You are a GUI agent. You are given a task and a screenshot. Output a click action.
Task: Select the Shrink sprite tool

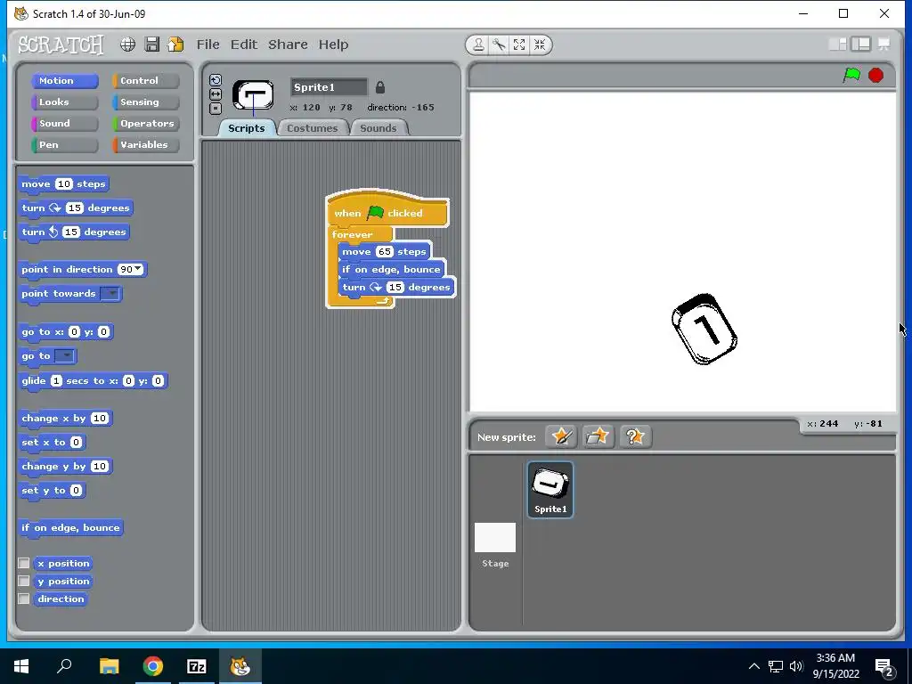click(x=540, y=45)
